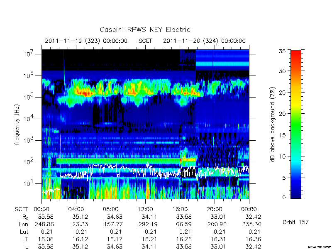Click the Rs value '33.01'
This screenshot has height=249, width=332.
pyautogui.click(x=219, y=217)
